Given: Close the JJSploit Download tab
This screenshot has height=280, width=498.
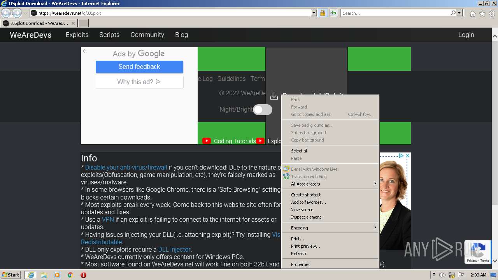Looking at the screenshot, I should click(x=73, y=23).
